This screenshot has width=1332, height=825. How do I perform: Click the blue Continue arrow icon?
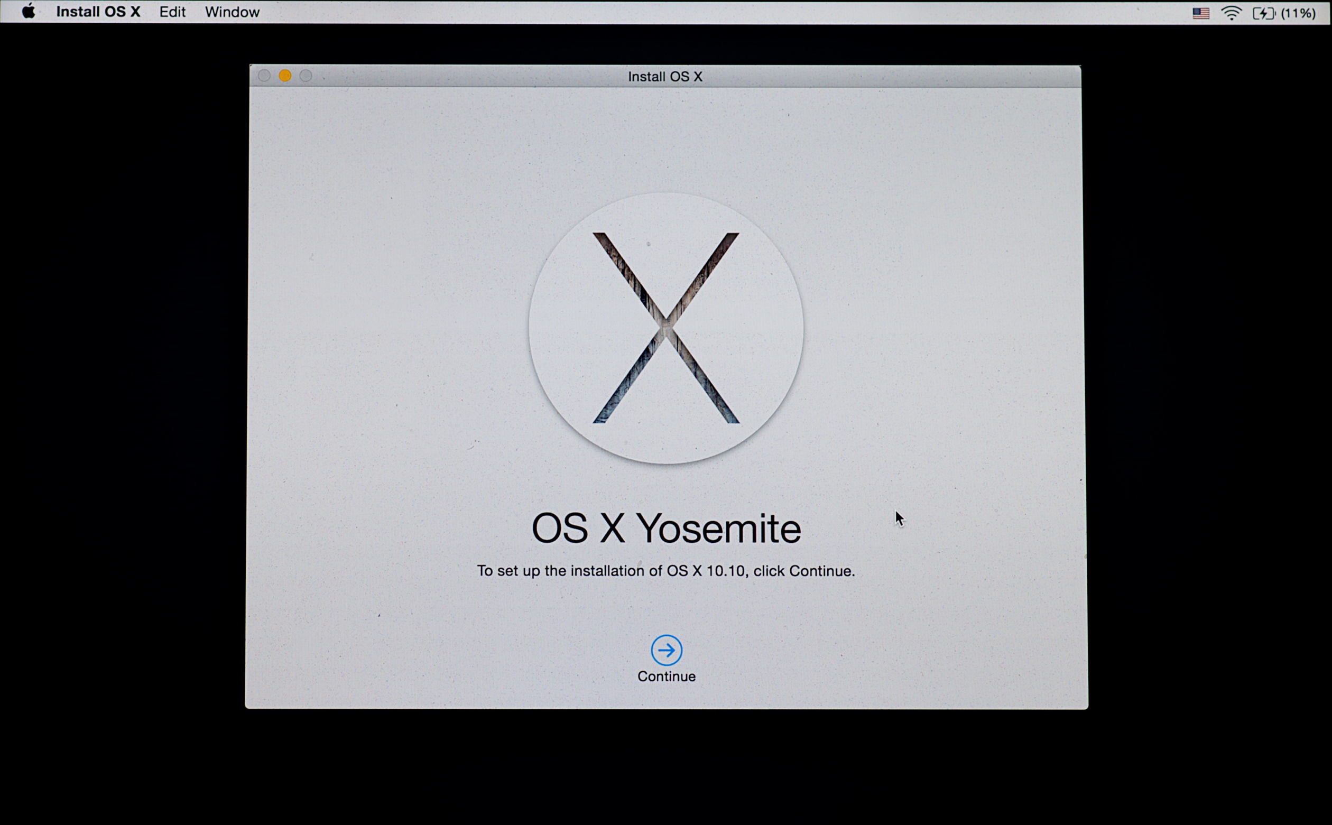[x=667, y=650]
